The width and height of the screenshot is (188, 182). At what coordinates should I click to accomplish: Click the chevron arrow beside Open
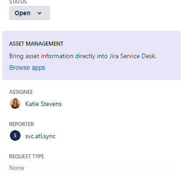39,13
